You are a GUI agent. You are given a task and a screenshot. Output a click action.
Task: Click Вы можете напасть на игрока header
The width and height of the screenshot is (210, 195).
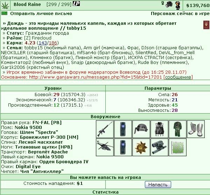point(105,177)
